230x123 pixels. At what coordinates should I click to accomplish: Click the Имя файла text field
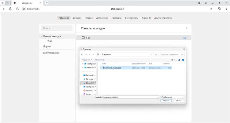130,97
